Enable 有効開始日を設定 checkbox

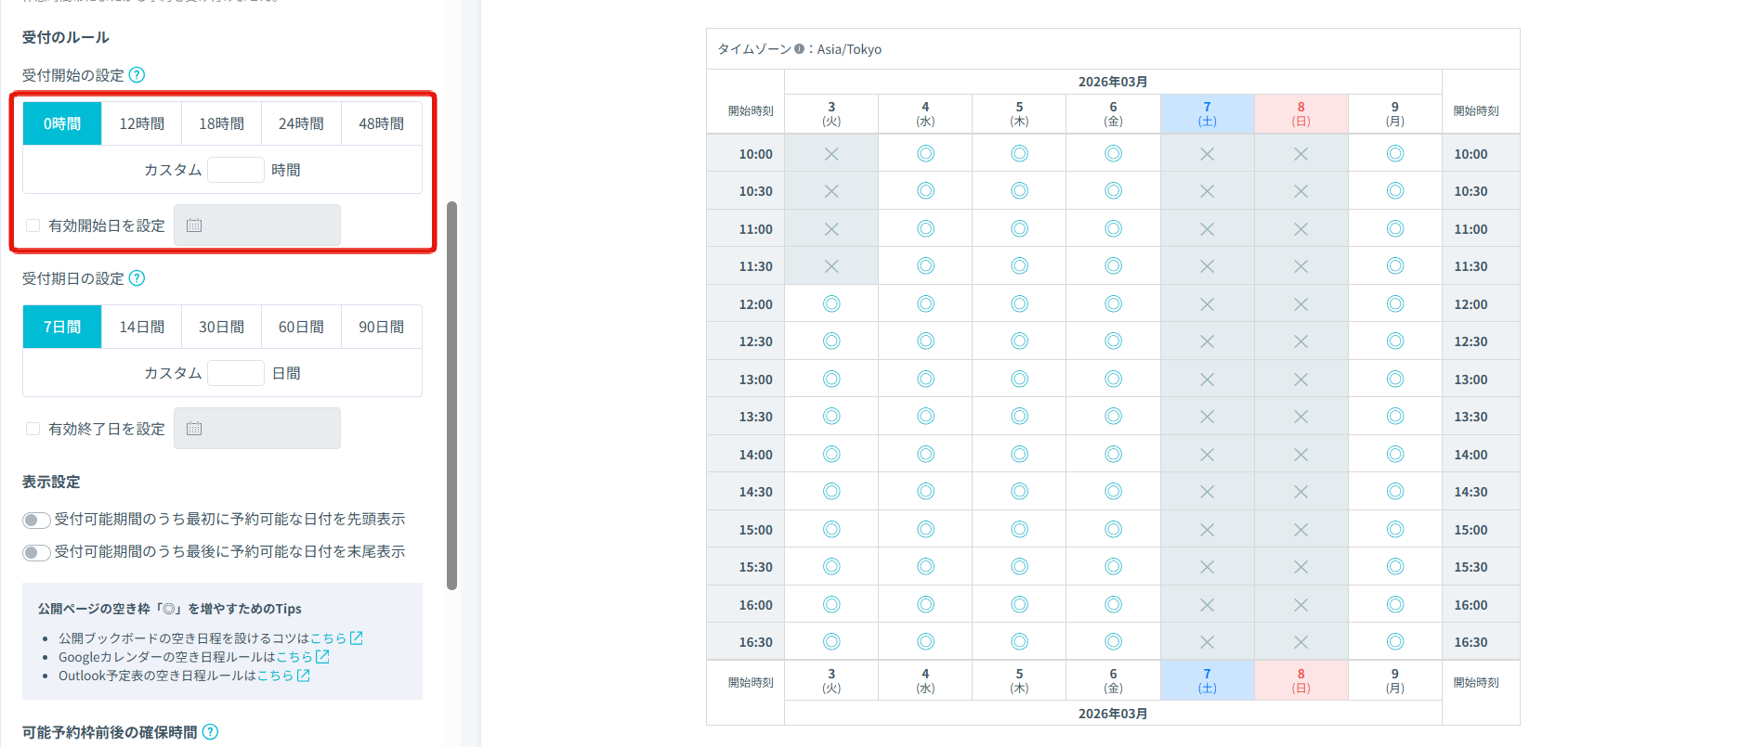click(33, 225)
